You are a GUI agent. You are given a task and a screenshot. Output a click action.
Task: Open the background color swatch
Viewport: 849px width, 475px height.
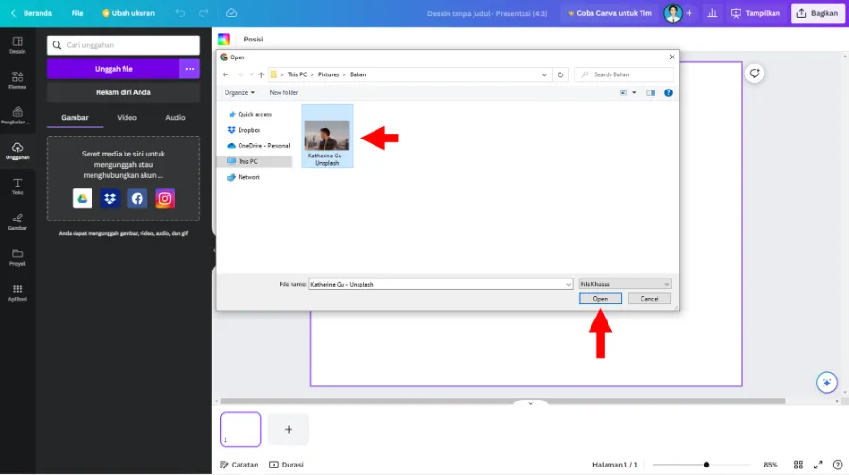tap(225, 39)
